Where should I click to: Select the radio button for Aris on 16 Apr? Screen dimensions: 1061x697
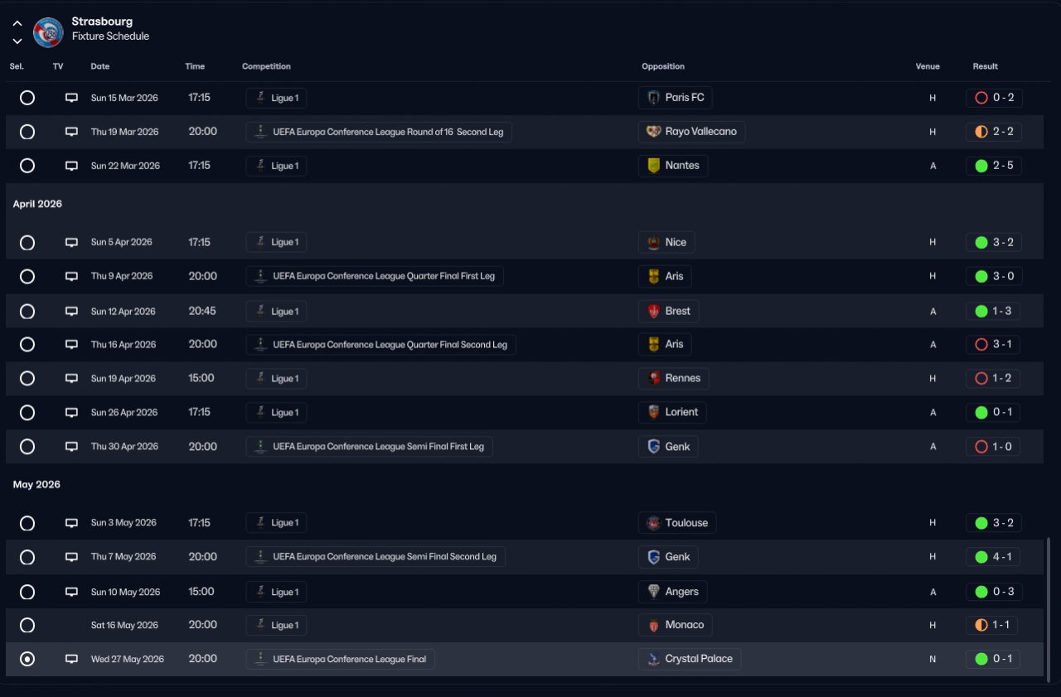(x=27, y=345)
